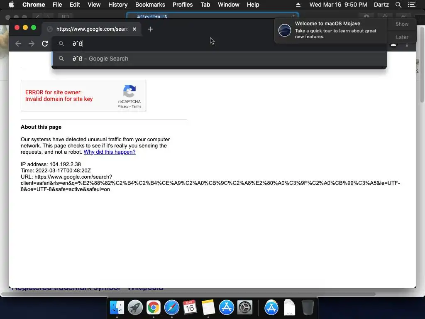Click the Chrome back arrow

(18, 44)
